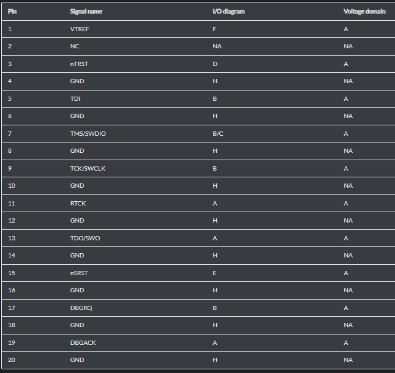Select the VTREF signal name cell
The width and height of the screenshot is (395, 373).
coord(80,29)
